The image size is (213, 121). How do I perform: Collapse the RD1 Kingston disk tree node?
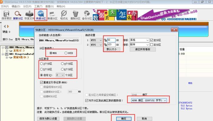click(3, 54)
